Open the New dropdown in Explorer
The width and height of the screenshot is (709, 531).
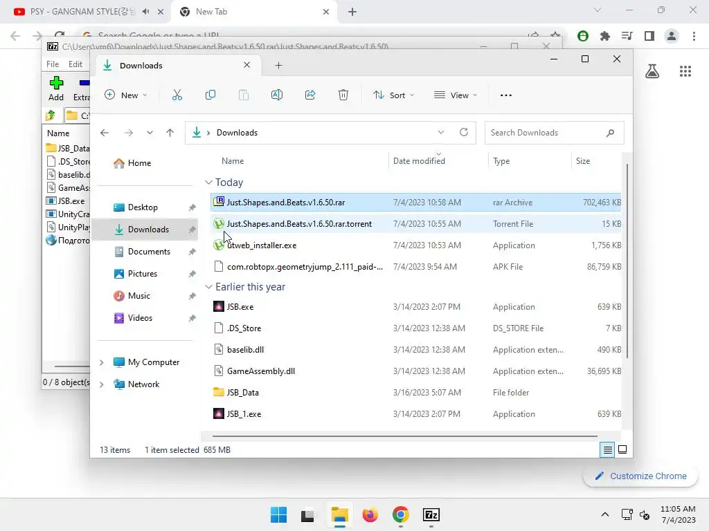coord(126,95)
